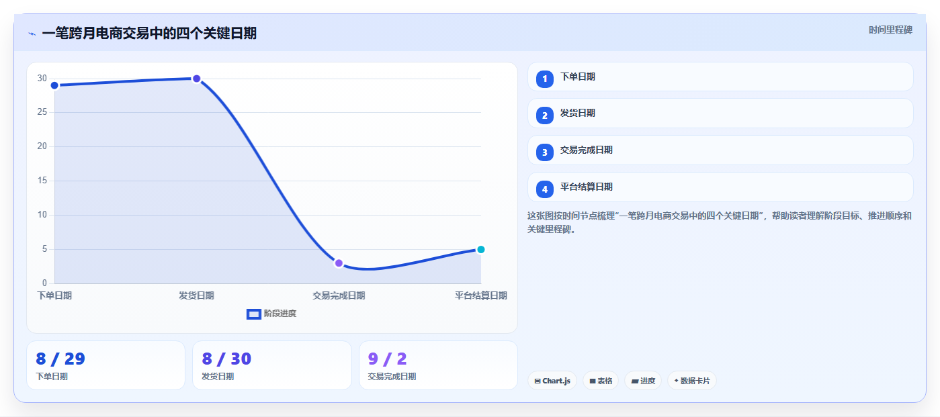Click the 8 / 29 下单日期 card
Viewport: 940px width, 417px height.
[105, 365]
